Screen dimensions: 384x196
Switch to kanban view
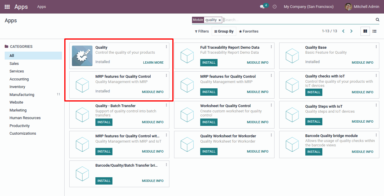tap(365, 31)
